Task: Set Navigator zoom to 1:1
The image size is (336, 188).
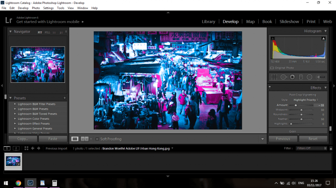Action: pyautogui.click(x=54, y=33)
